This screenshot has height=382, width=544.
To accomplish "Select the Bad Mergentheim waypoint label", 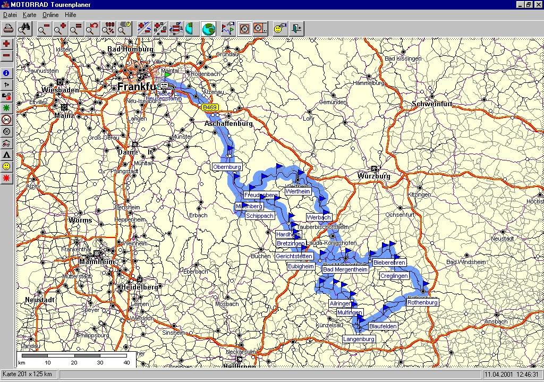I will (345, 269).
